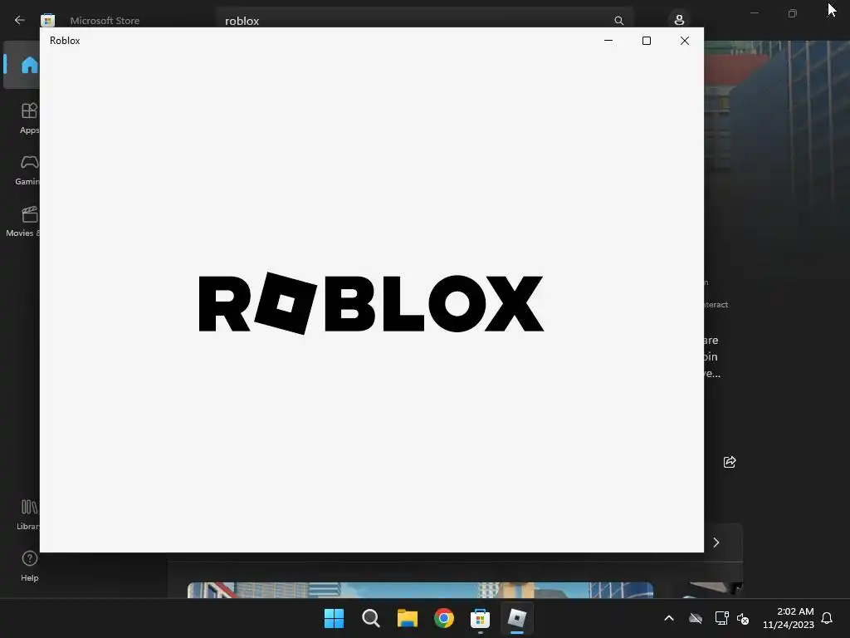
Task: Open the Store account profile icon
Action: [x=679, y=20]
